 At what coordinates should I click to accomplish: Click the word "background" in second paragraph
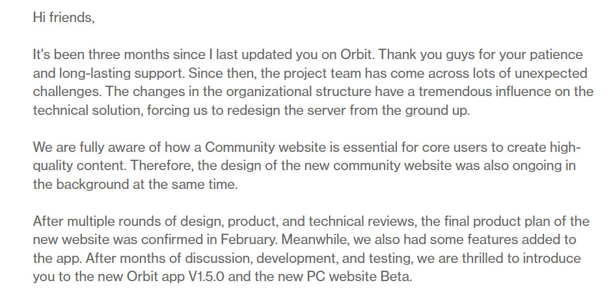92,185
